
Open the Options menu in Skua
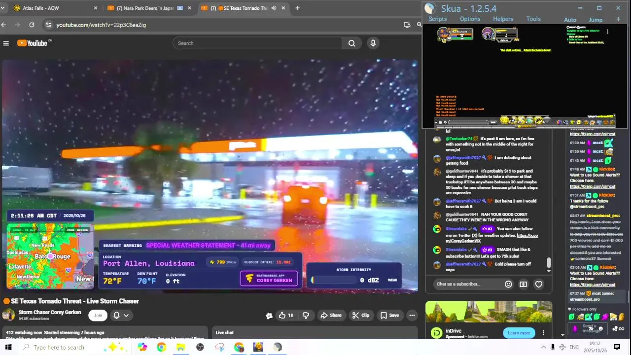470,19
